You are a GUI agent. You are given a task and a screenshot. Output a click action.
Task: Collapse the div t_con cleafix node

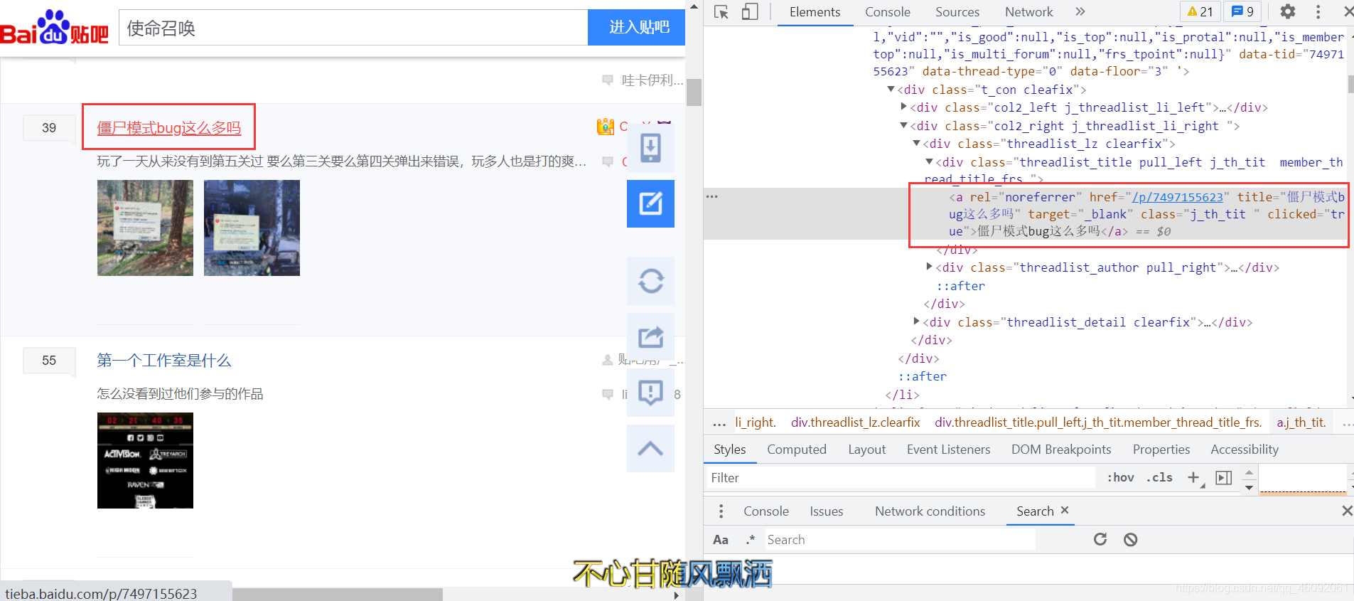tap(891, 90)
